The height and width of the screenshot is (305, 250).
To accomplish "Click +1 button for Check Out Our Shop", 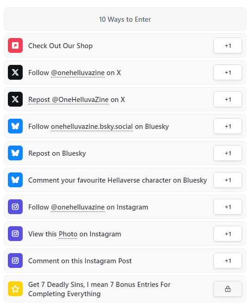I will tap(228, 45).
